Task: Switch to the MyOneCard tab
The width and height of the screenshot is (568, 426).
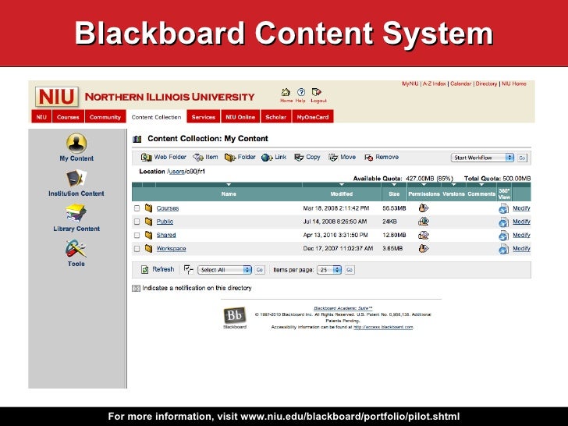Action: tap(313, 117)
